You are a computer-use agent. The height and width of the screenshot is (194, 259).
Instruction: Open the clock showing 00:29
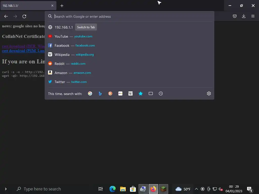click(234, 189)
